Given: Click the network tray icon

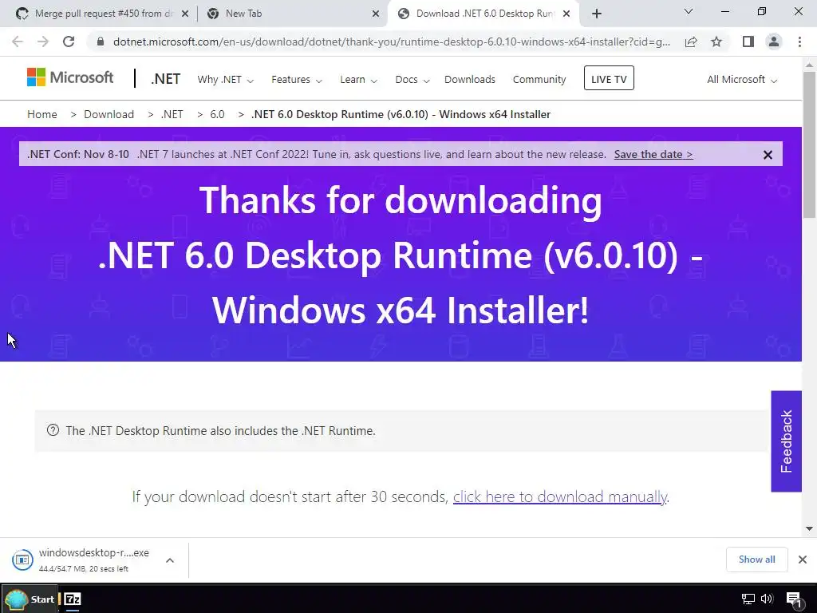Looking at the screenshot, I should coord(748,599).
